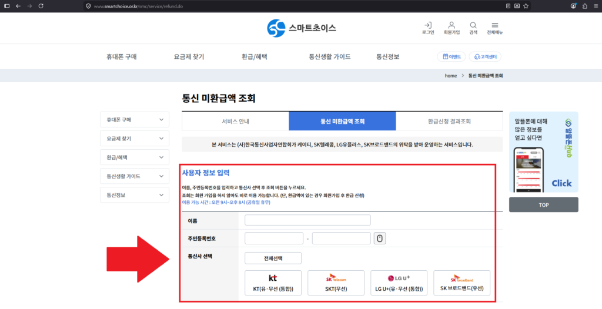
Task: Switch to the 통신 미환급액 조회 tab
Action: pos(343,121)
